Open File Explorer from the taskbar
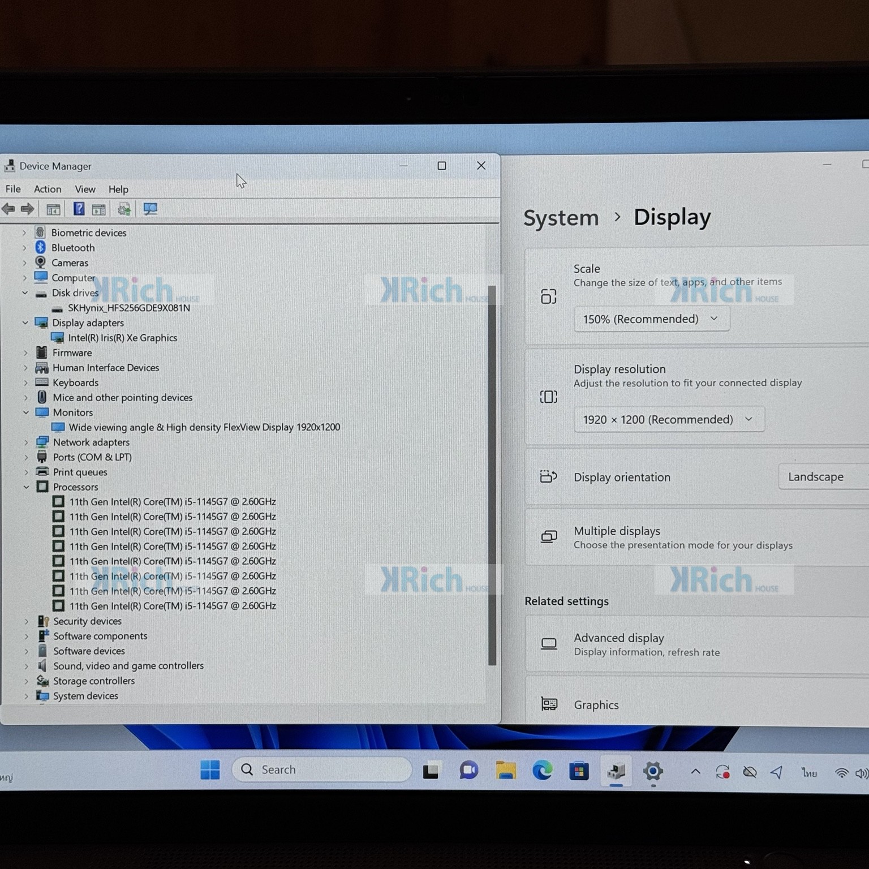869x869 pixels. coord(506,771)
